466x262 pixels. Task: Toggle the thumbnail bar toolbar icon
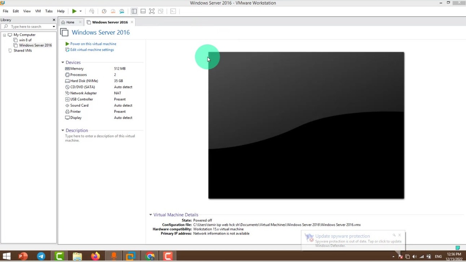pos(143,11)
